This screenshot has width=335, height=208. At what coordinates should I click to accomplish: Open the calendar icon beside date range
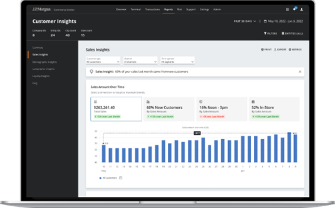click(x=265, y=21)
